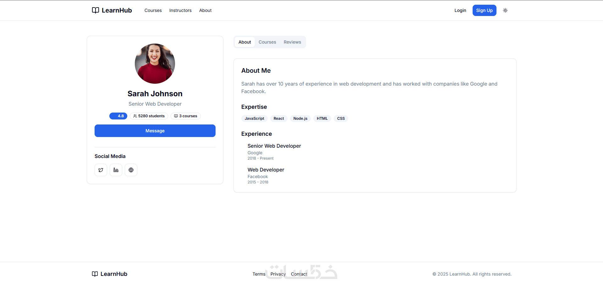The image size is (603, 285).
Task: Click the Login link
Action: click(460, 10)
